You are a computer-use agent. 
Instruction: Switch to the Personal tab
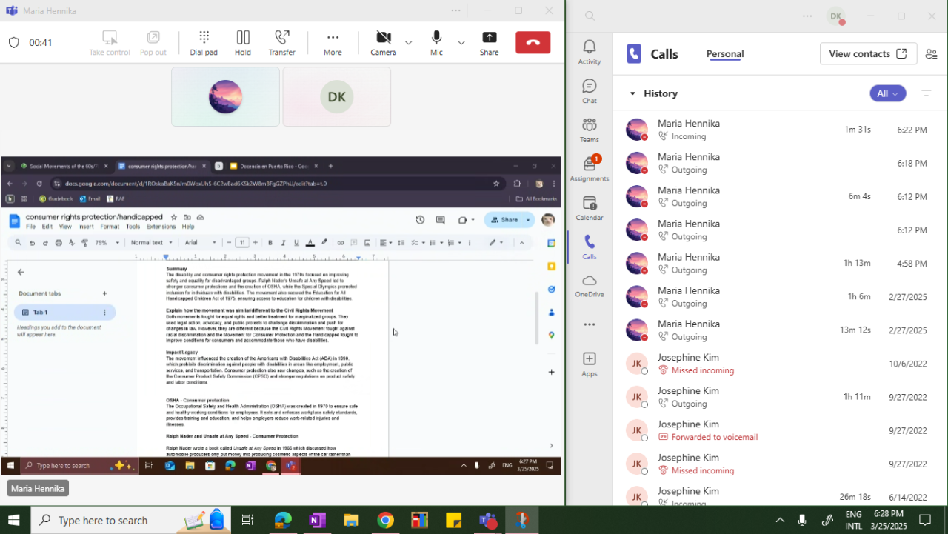[x=725, y=53]
